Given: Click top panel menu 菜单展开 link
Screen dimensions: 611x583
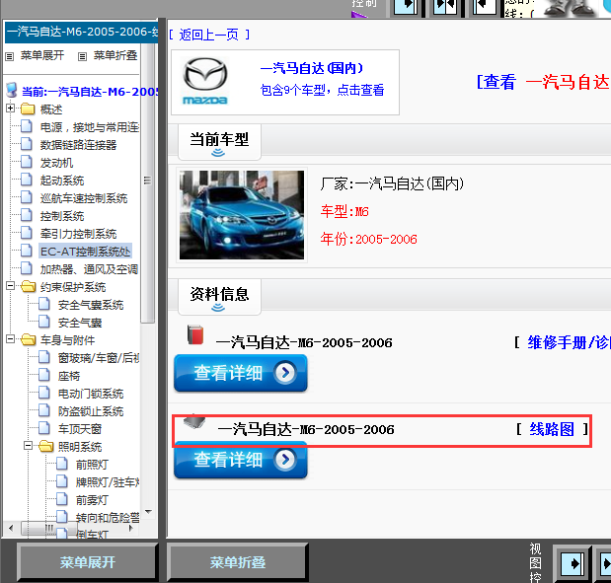Looking at the screenshot, I should click(42, 55).
